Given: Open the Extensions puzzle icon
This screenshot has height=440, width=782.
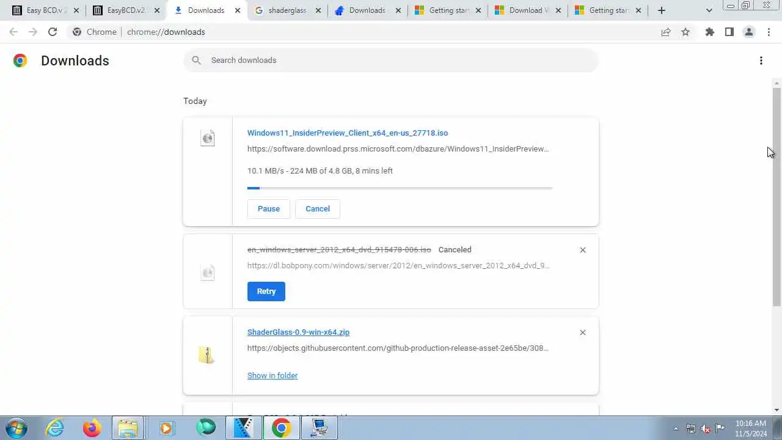Looking at the screenshot, I should tap(710, 32).
